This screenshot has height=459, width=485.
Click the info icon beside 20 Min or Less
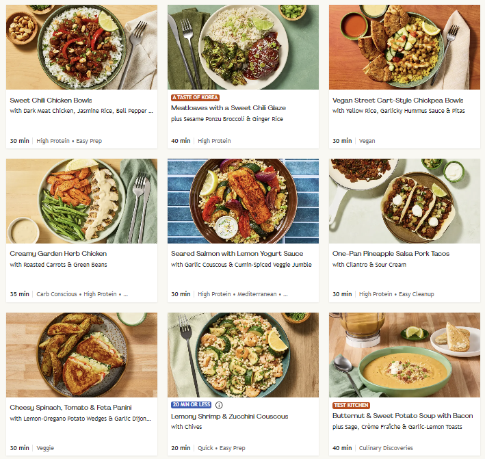[218, 405]
